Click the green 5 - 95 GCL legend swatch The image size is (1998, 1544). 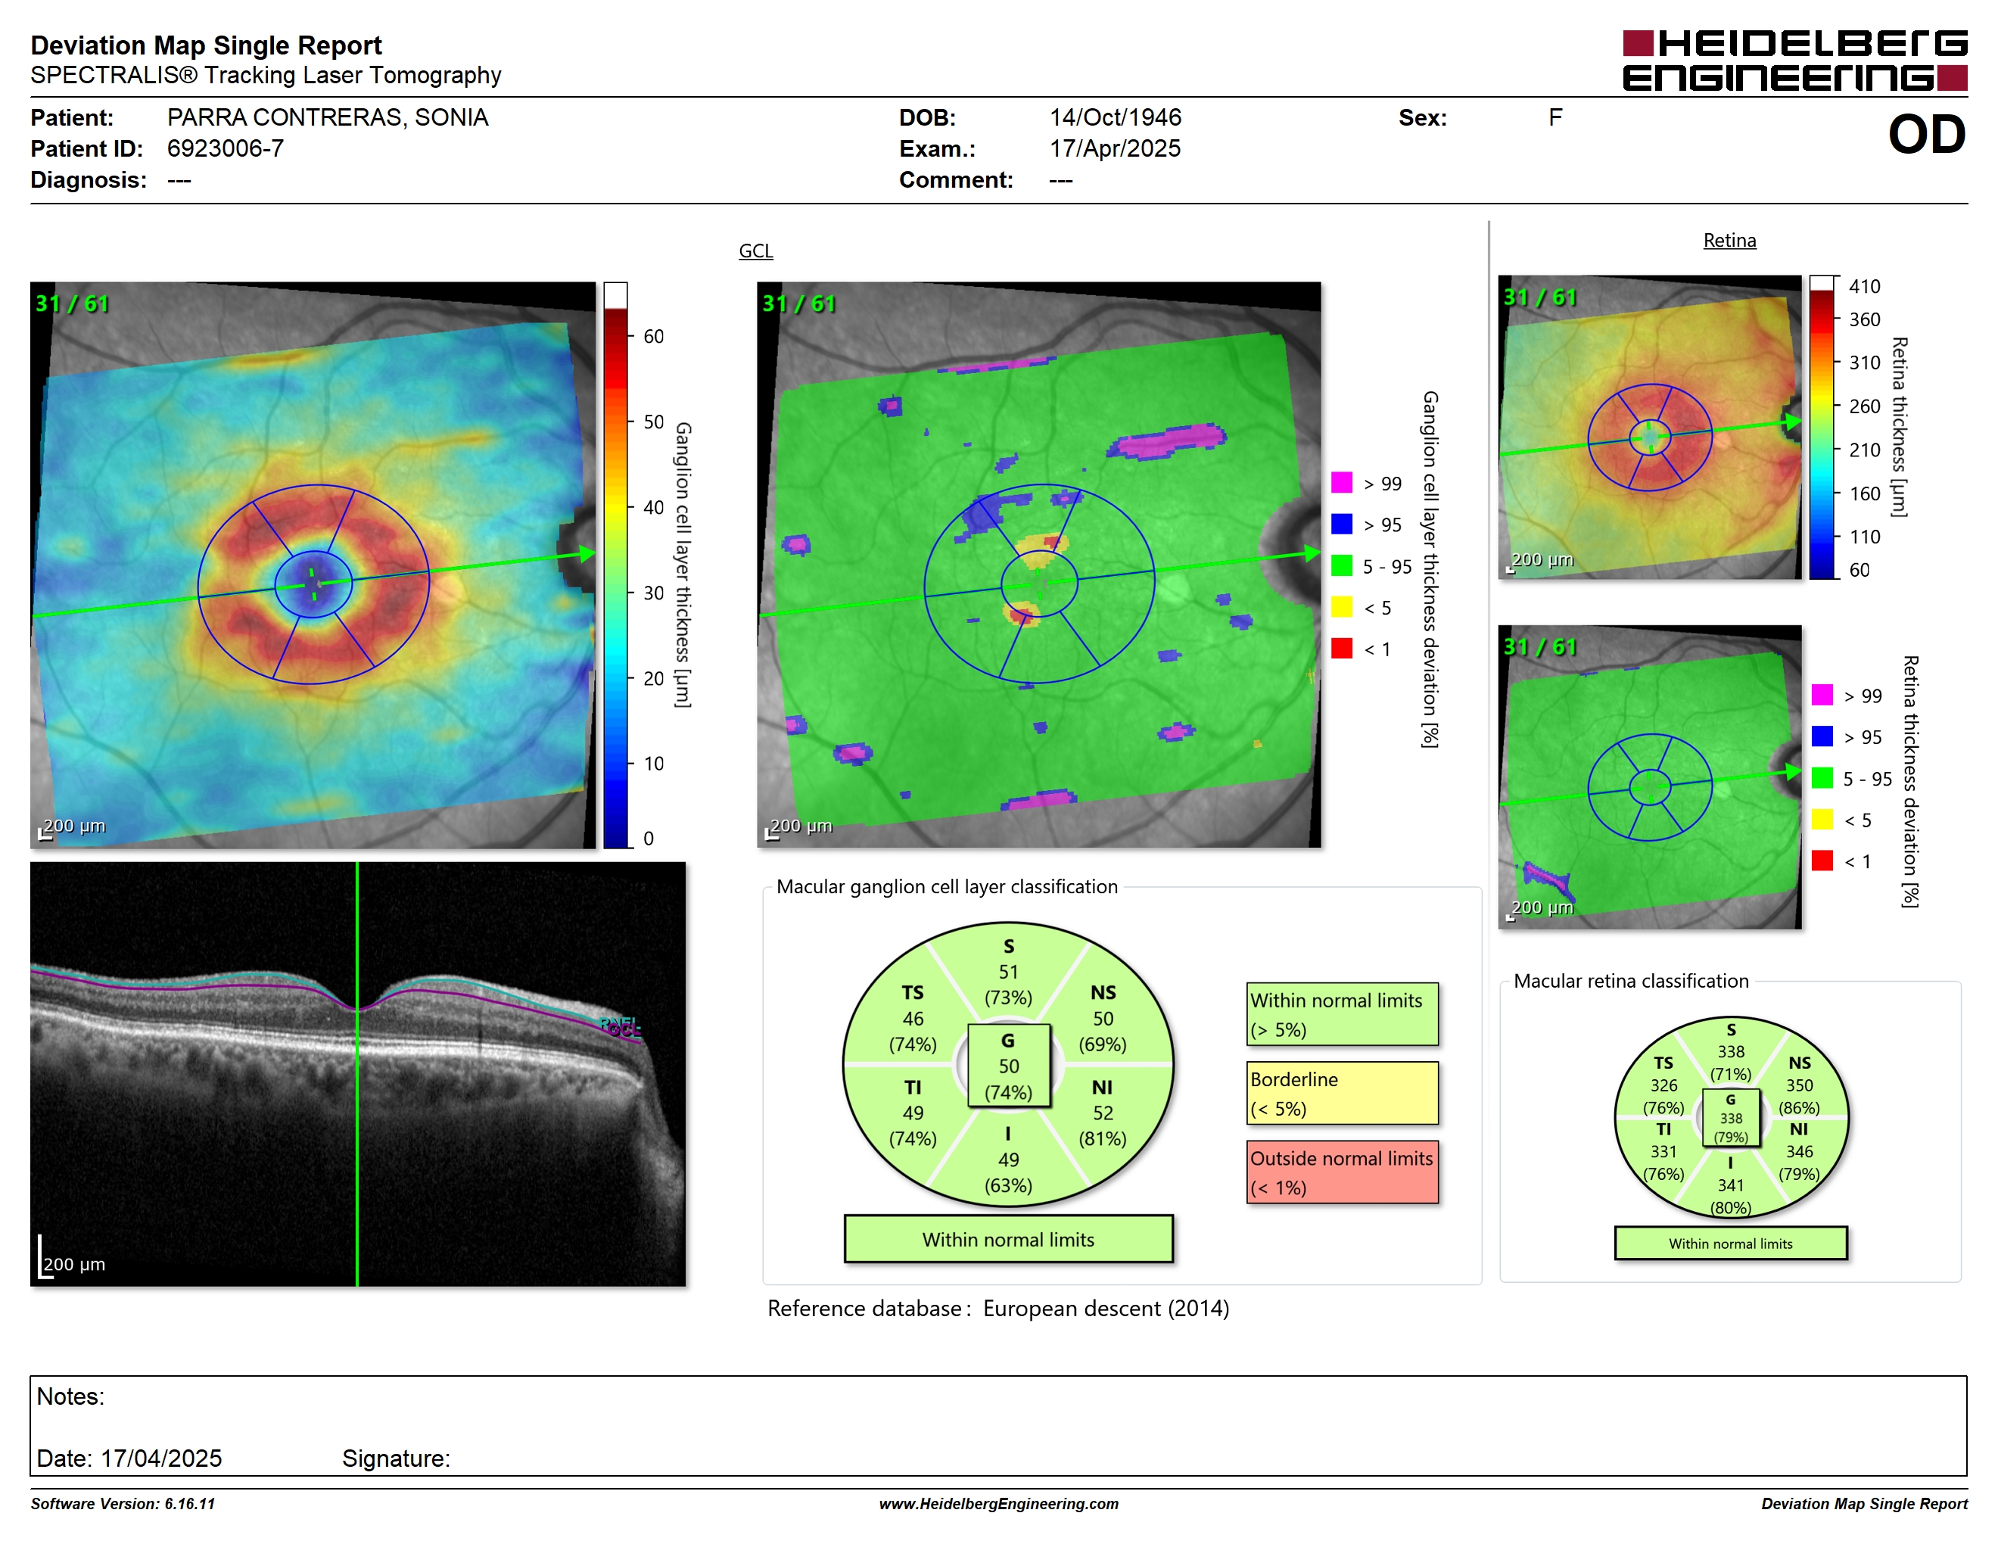tap(1341, 565)
